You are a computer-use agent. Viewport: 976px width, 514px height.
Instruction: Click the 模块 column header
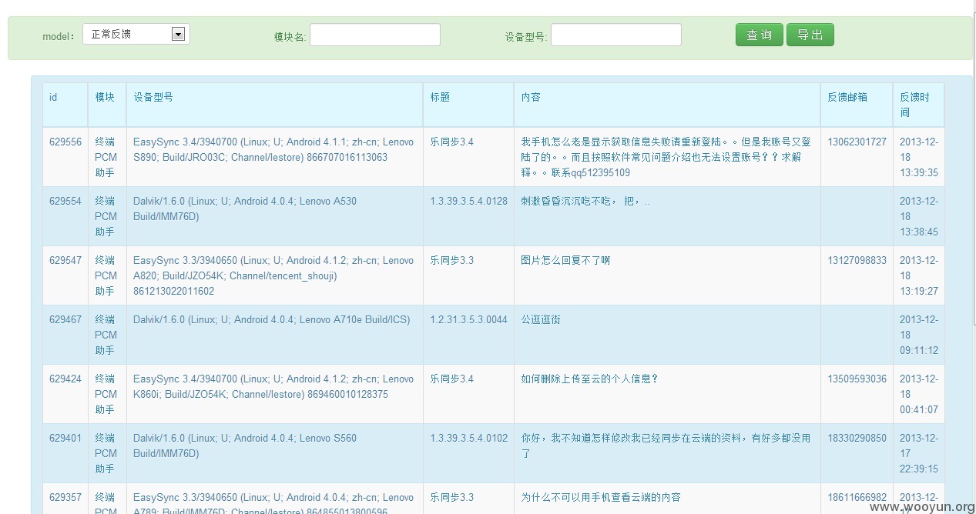105,97
